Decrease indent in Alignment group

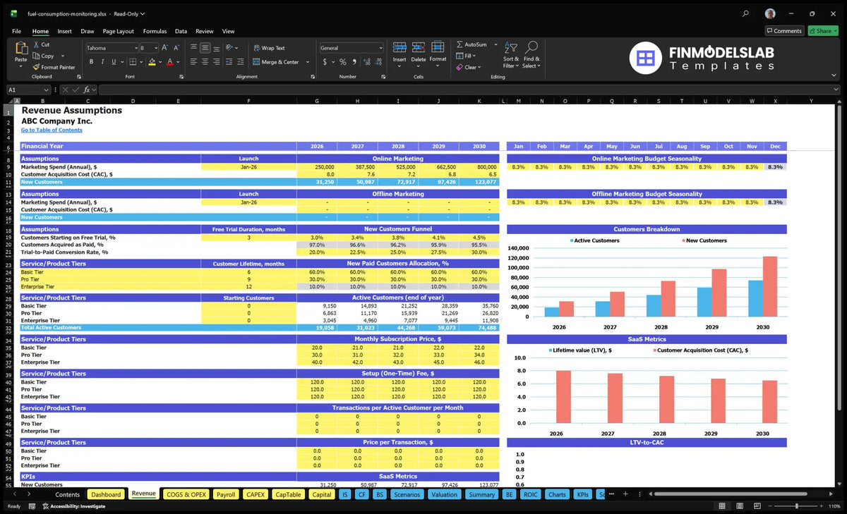229,62
